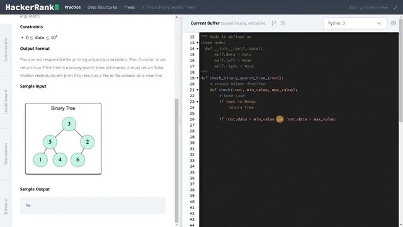Click the '# base case' comment
403x227 pixels.
(x=232, y=96)
